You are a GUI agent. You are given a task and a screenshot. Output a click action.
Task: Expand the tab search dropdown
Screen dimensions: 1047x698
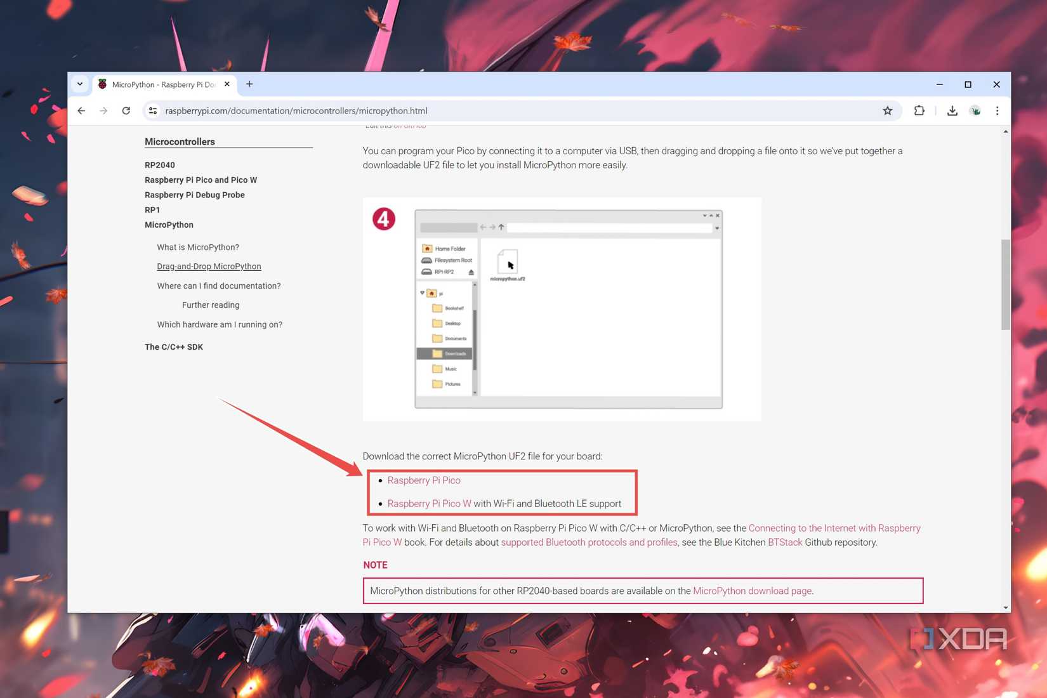(x=80, y=84)
